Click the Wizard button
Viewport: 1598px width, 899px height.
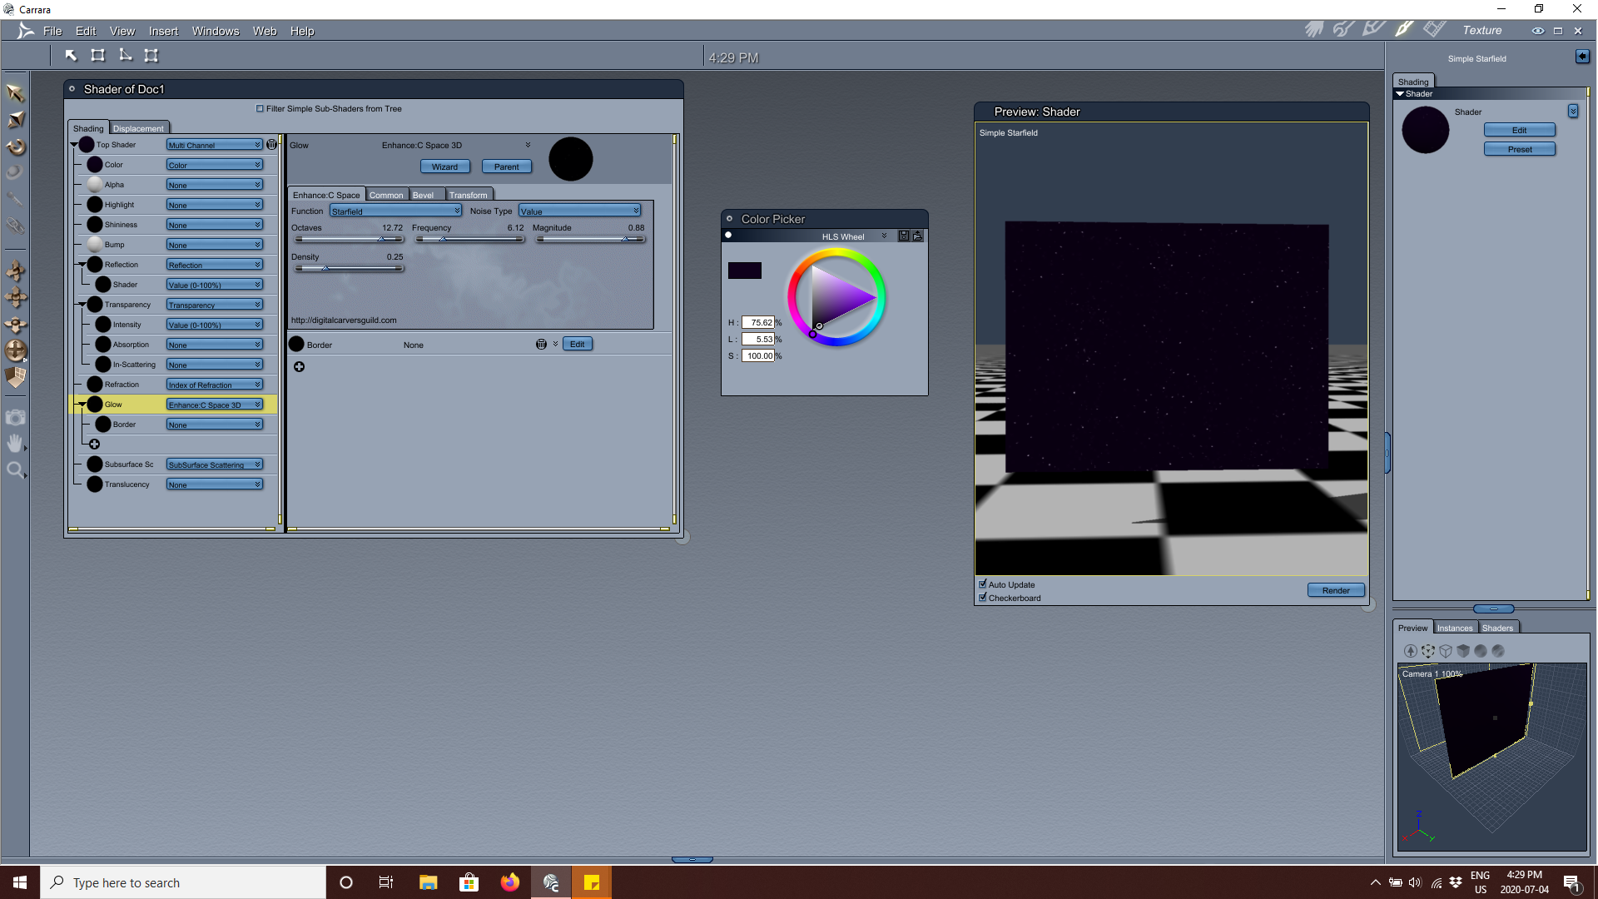[x=444, y=166]
